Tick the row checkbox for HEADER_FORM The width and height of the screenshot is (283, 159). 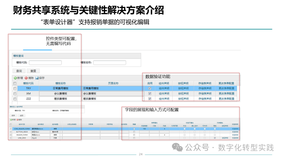11,135
